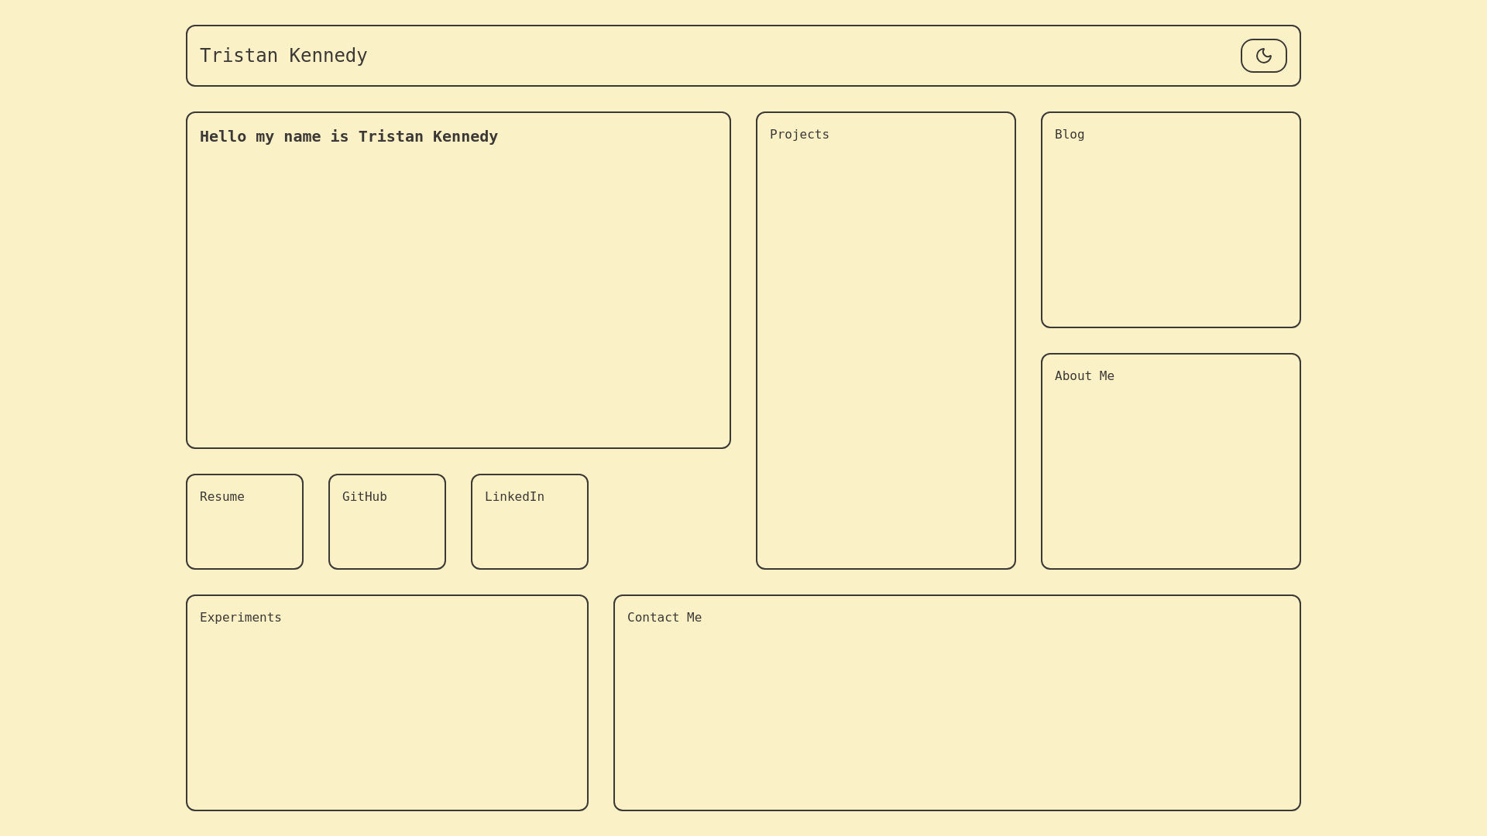
Task: Click empty space inside Projects panel
Action: (886, 356)
